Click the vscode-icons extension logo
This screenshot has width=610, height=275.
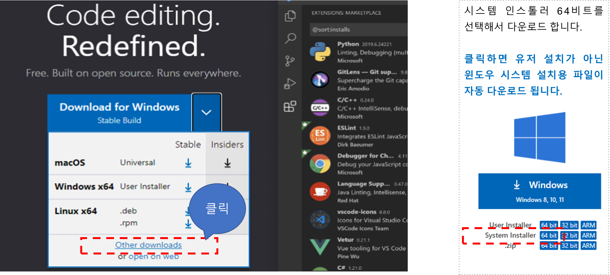320,219
